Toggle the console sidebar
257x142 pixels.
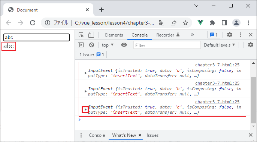pyautogui.click(x=81, y=45)
